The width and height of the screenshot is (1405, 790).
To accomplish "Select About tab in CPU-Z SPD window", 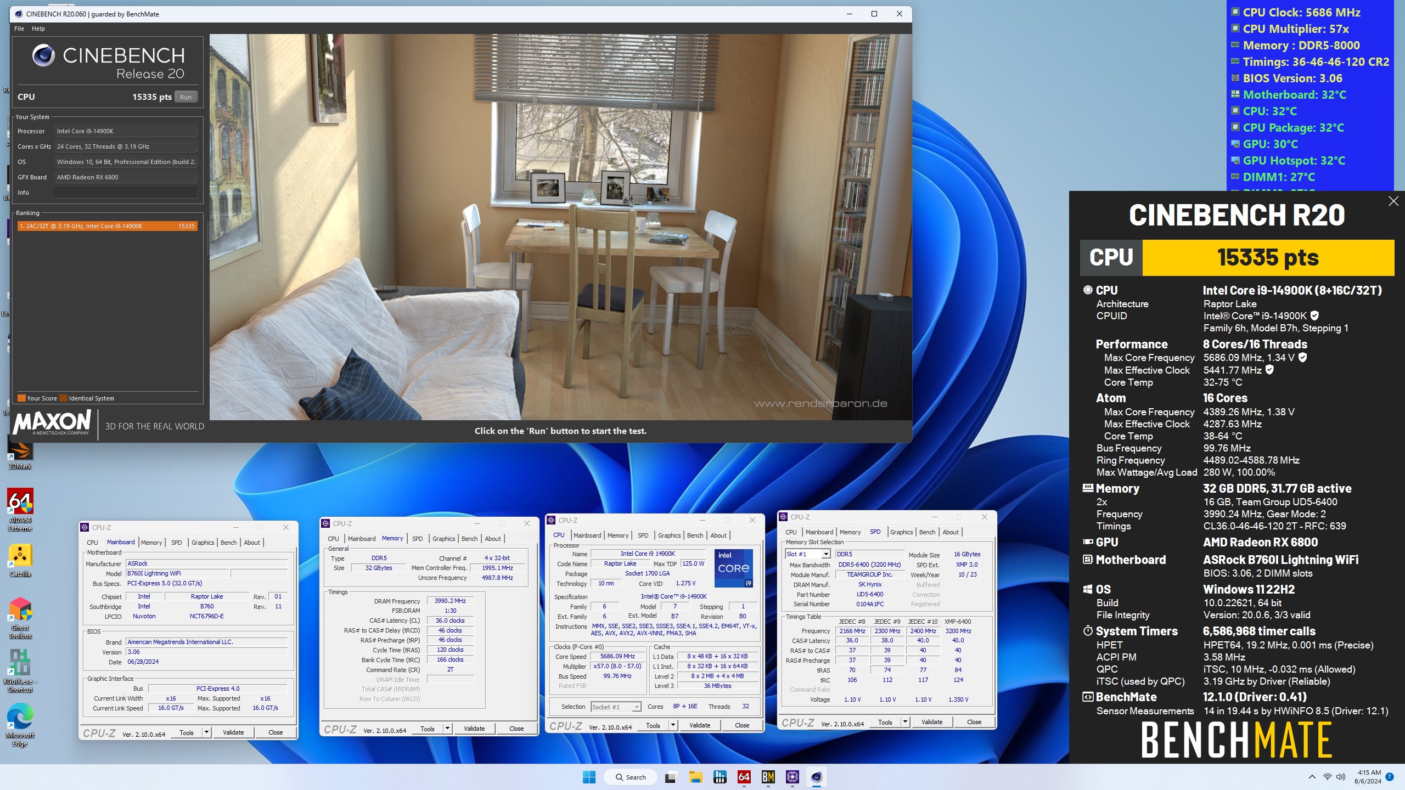I will (951, 532).
